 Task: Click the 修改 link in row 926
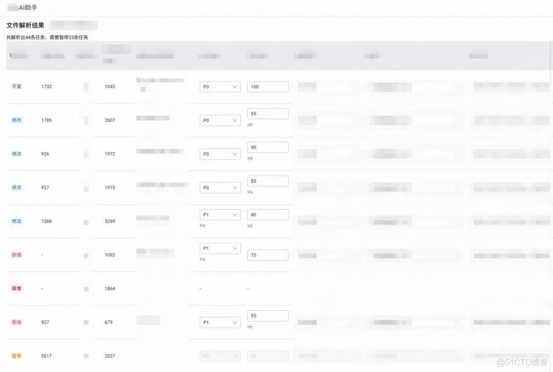[17, 154]
